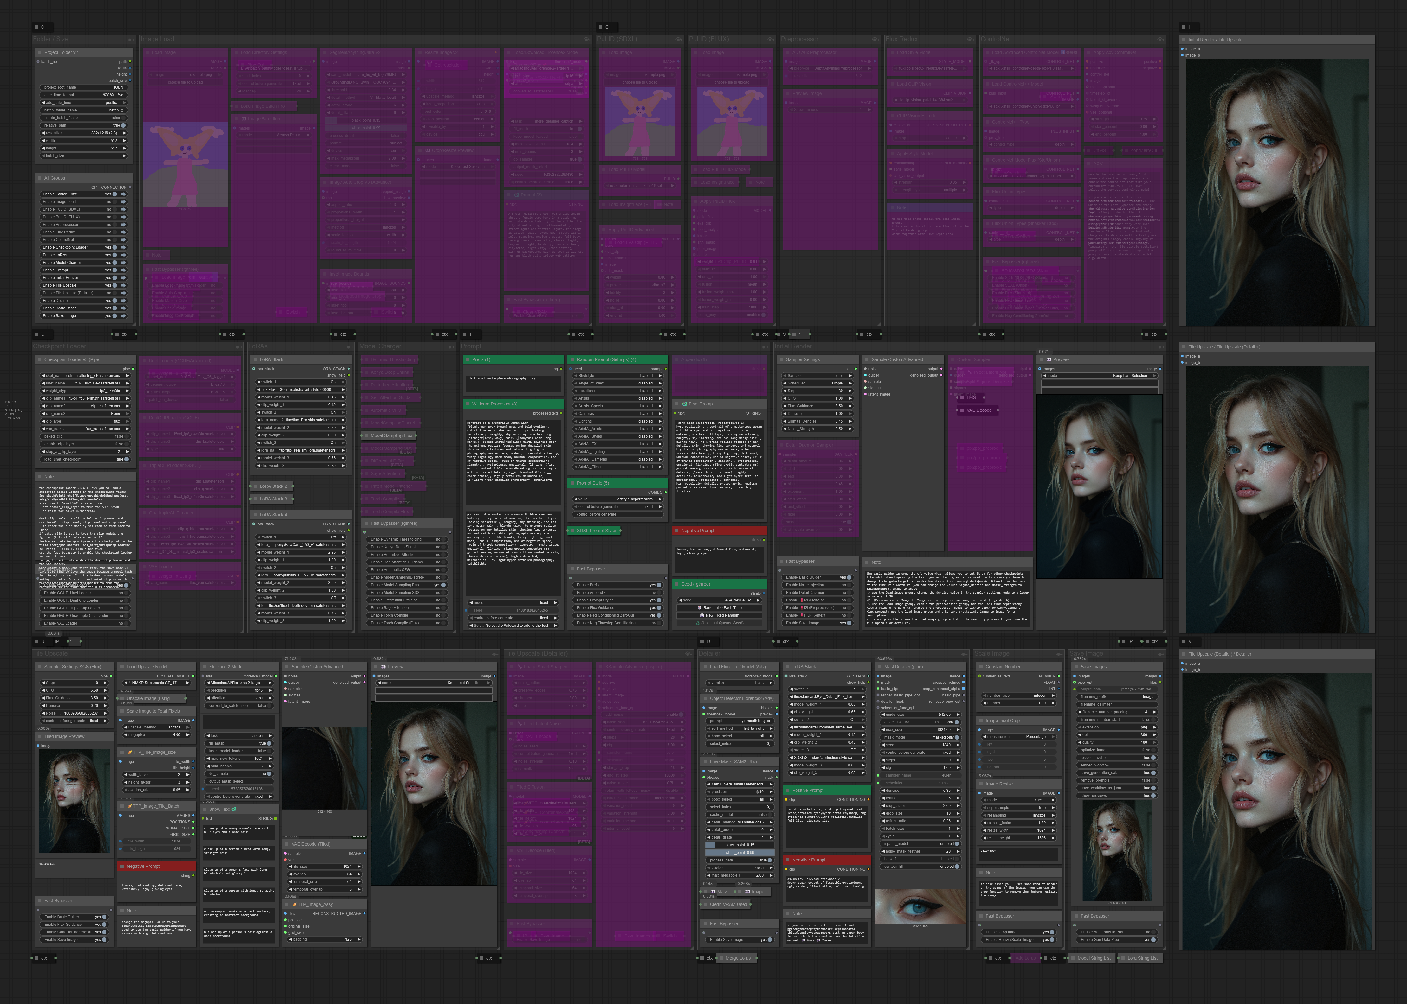
Task: Click Randomize Each Time button
Action: coord(719,608)
